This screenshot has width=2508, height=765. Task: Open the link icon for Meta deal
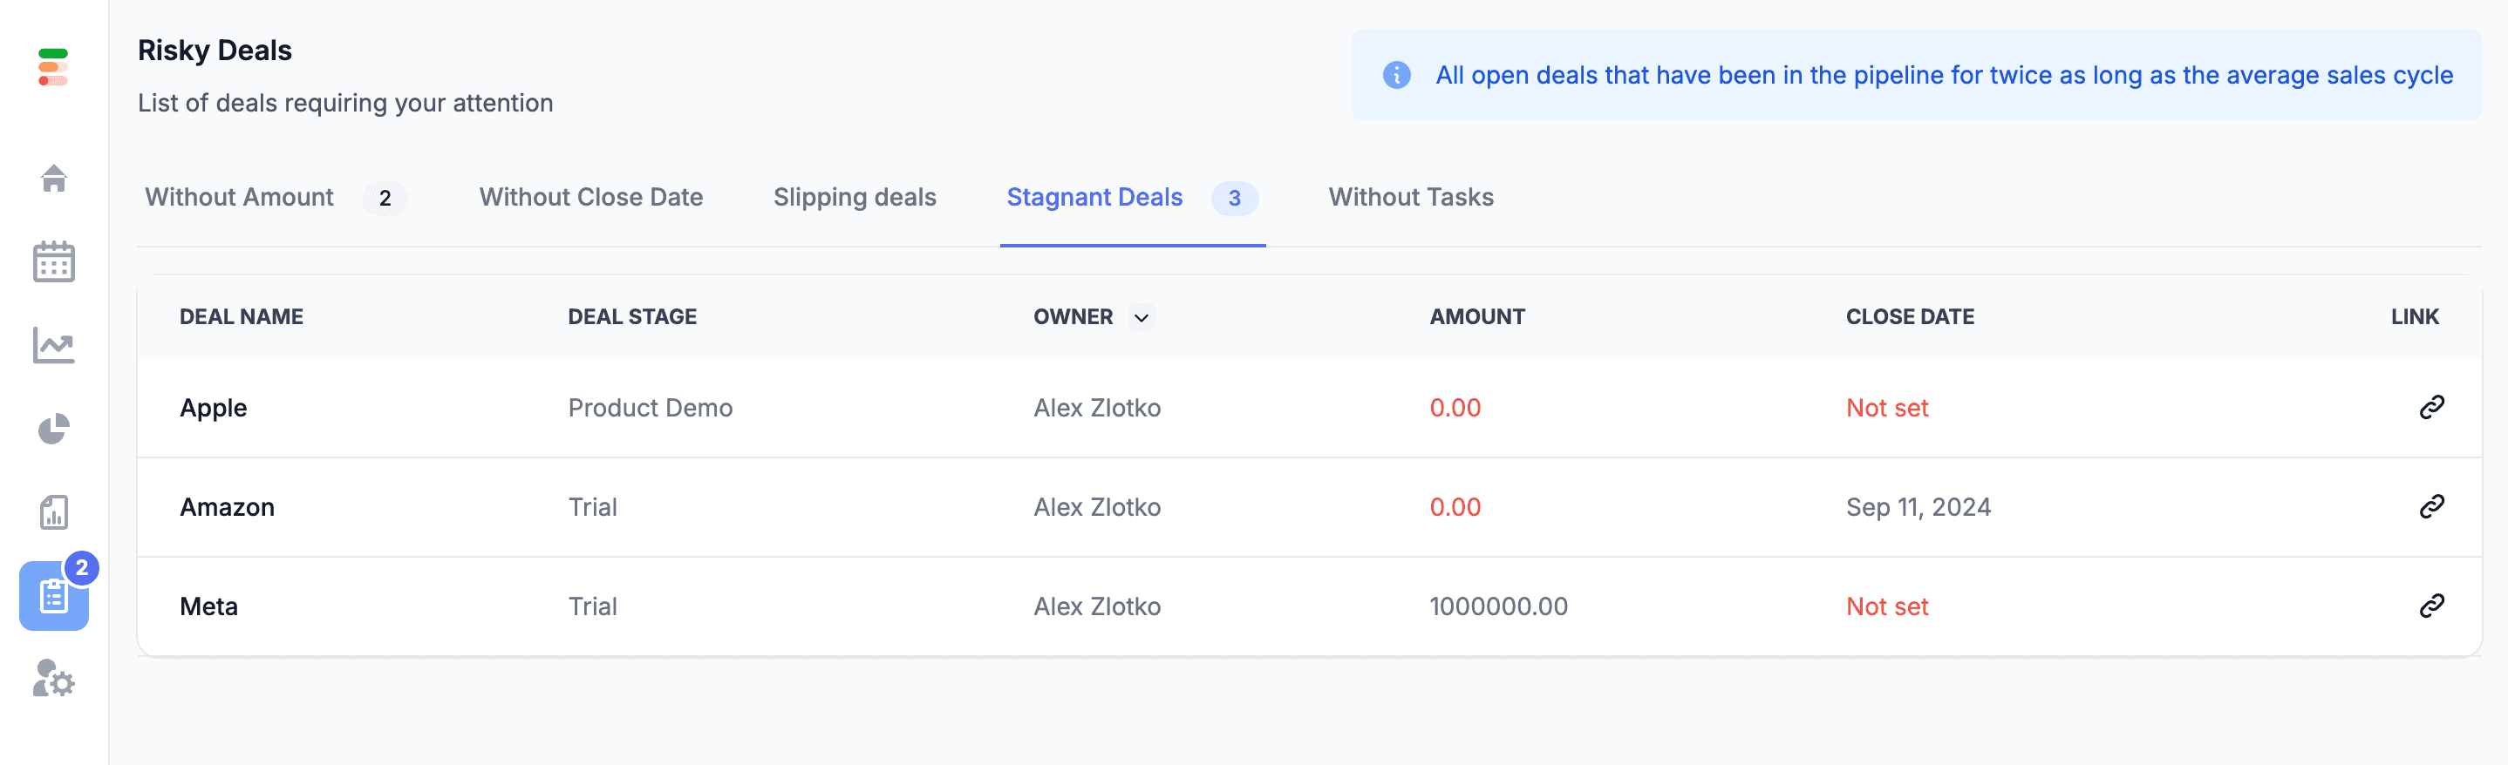(2431, 606)
